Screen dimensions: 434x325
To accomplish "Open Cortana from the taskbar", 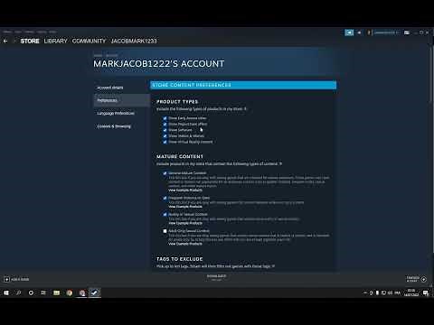I will point(31,292).
